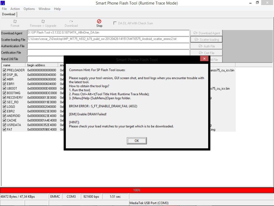Click the red 100% progress bar
Image resolution: width=274 pixels, height=206 pixels.
[137, 190]
